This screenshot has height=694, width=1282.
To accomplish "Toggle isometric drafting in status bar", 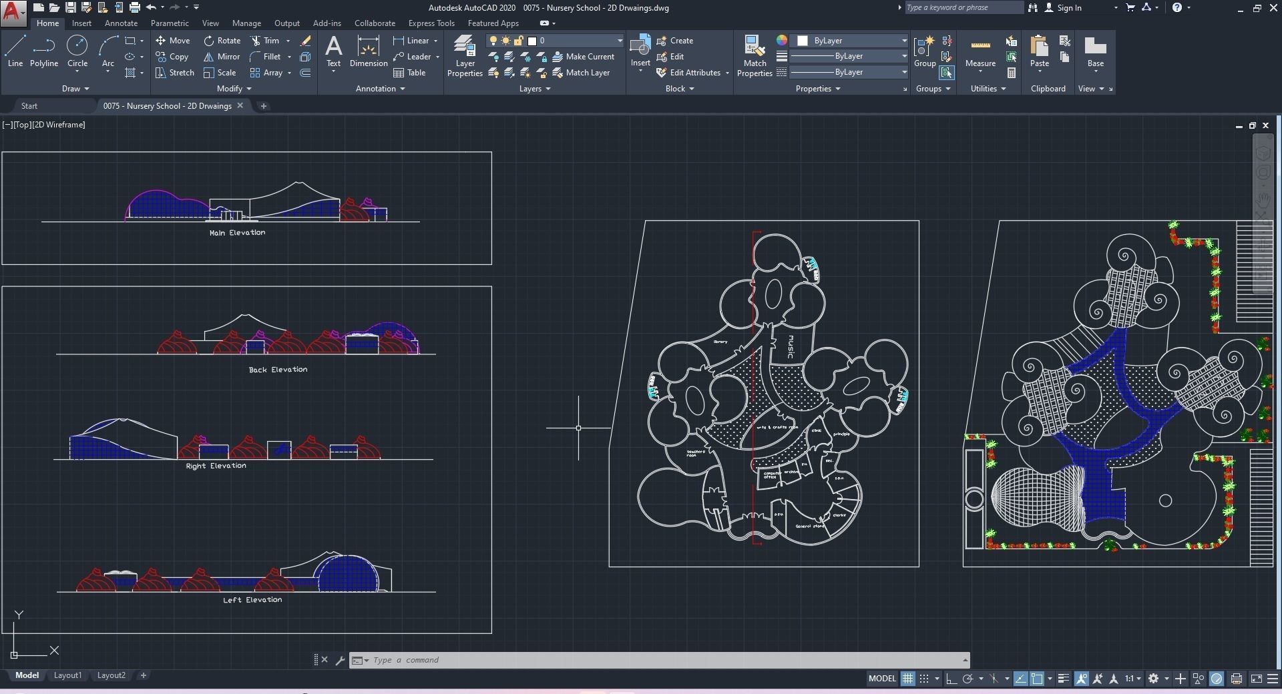I will point(994,679).
